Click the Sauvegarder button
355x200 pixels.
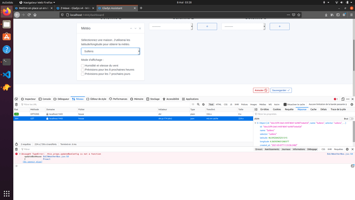click(x=281, y=90)
